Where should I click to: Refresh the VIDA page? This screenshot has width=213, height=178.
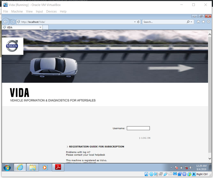[x=138, y=22]
